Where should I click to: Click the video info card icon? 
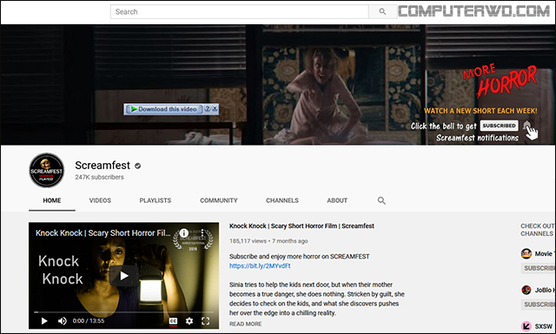(x=183, y=232)
